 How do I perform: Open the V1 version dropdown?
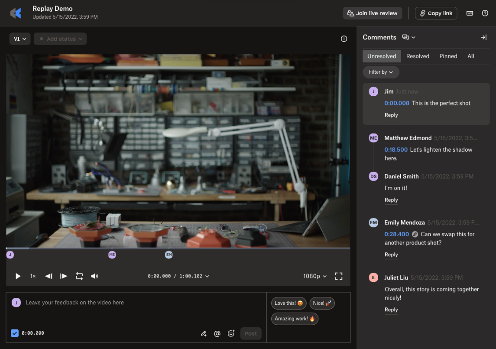(x=19, y=39)
